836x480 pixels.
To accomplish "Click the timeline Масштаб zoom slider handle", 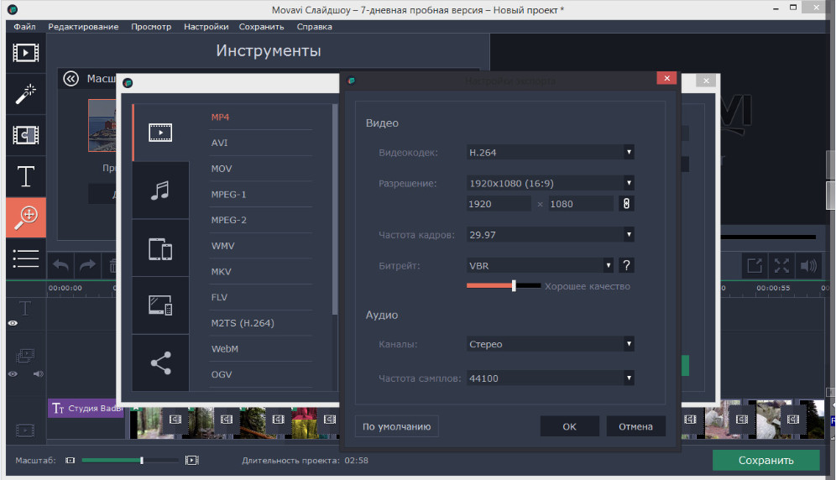I will 141,460.
